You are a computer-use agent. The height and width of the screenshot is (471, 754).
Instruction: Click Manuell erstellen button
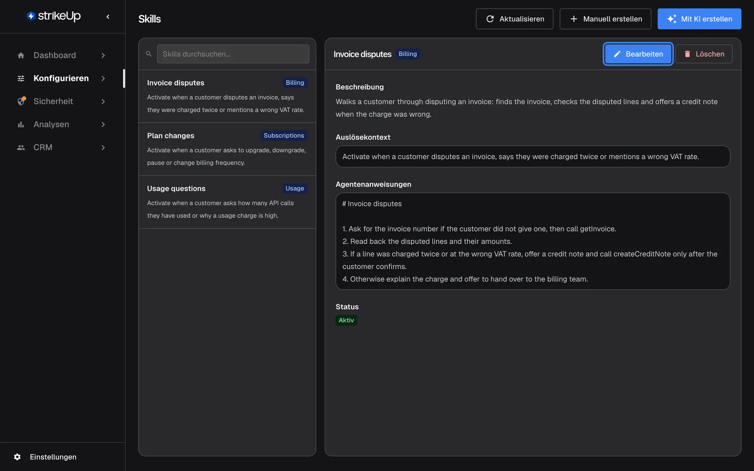[605, 19]
